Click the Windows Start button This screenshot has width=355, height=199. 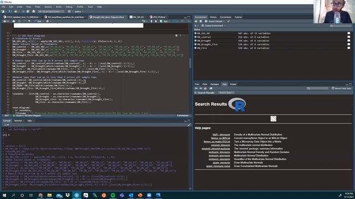pos(4,195)
